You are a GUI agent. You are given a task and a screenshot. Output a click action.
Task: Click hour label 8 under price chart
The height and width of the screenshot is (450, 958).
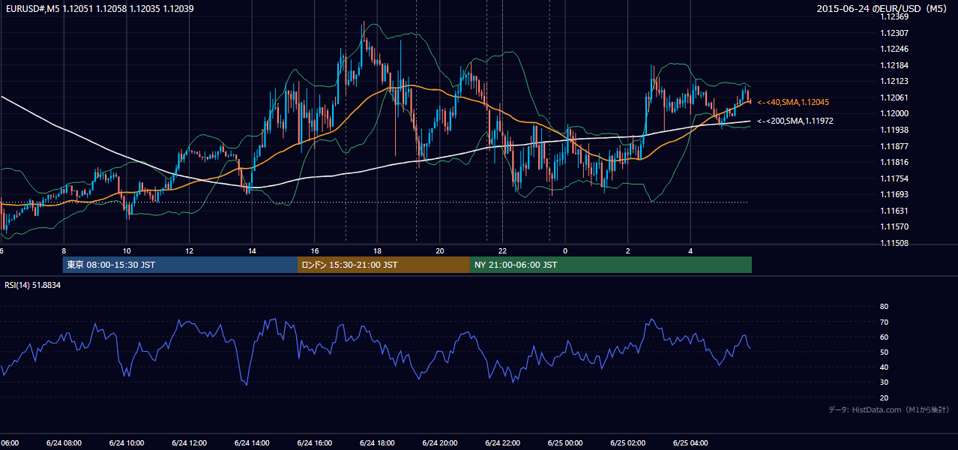point(64,250)
